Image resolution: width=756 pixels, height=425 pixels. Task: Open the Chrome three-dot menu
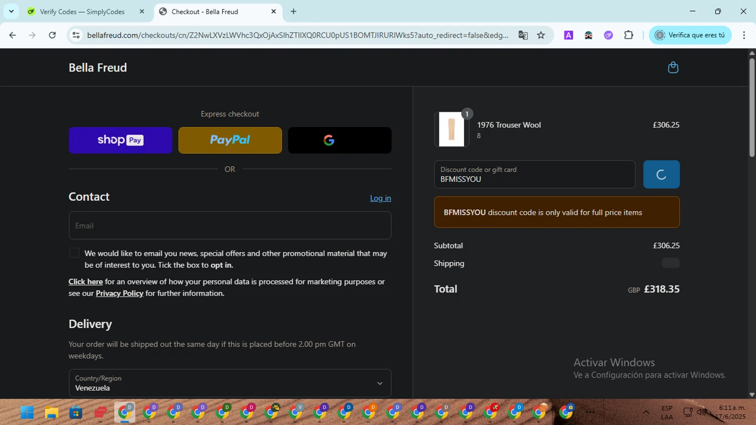tap(744, 35)
